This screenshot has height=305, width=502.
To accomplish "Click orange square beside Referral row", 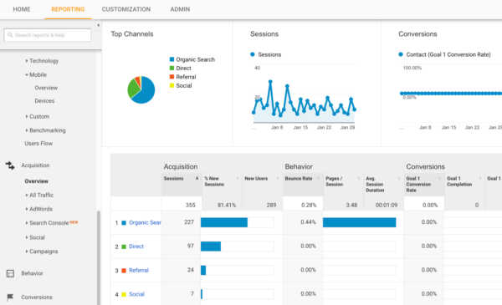I will coord(124,271).
